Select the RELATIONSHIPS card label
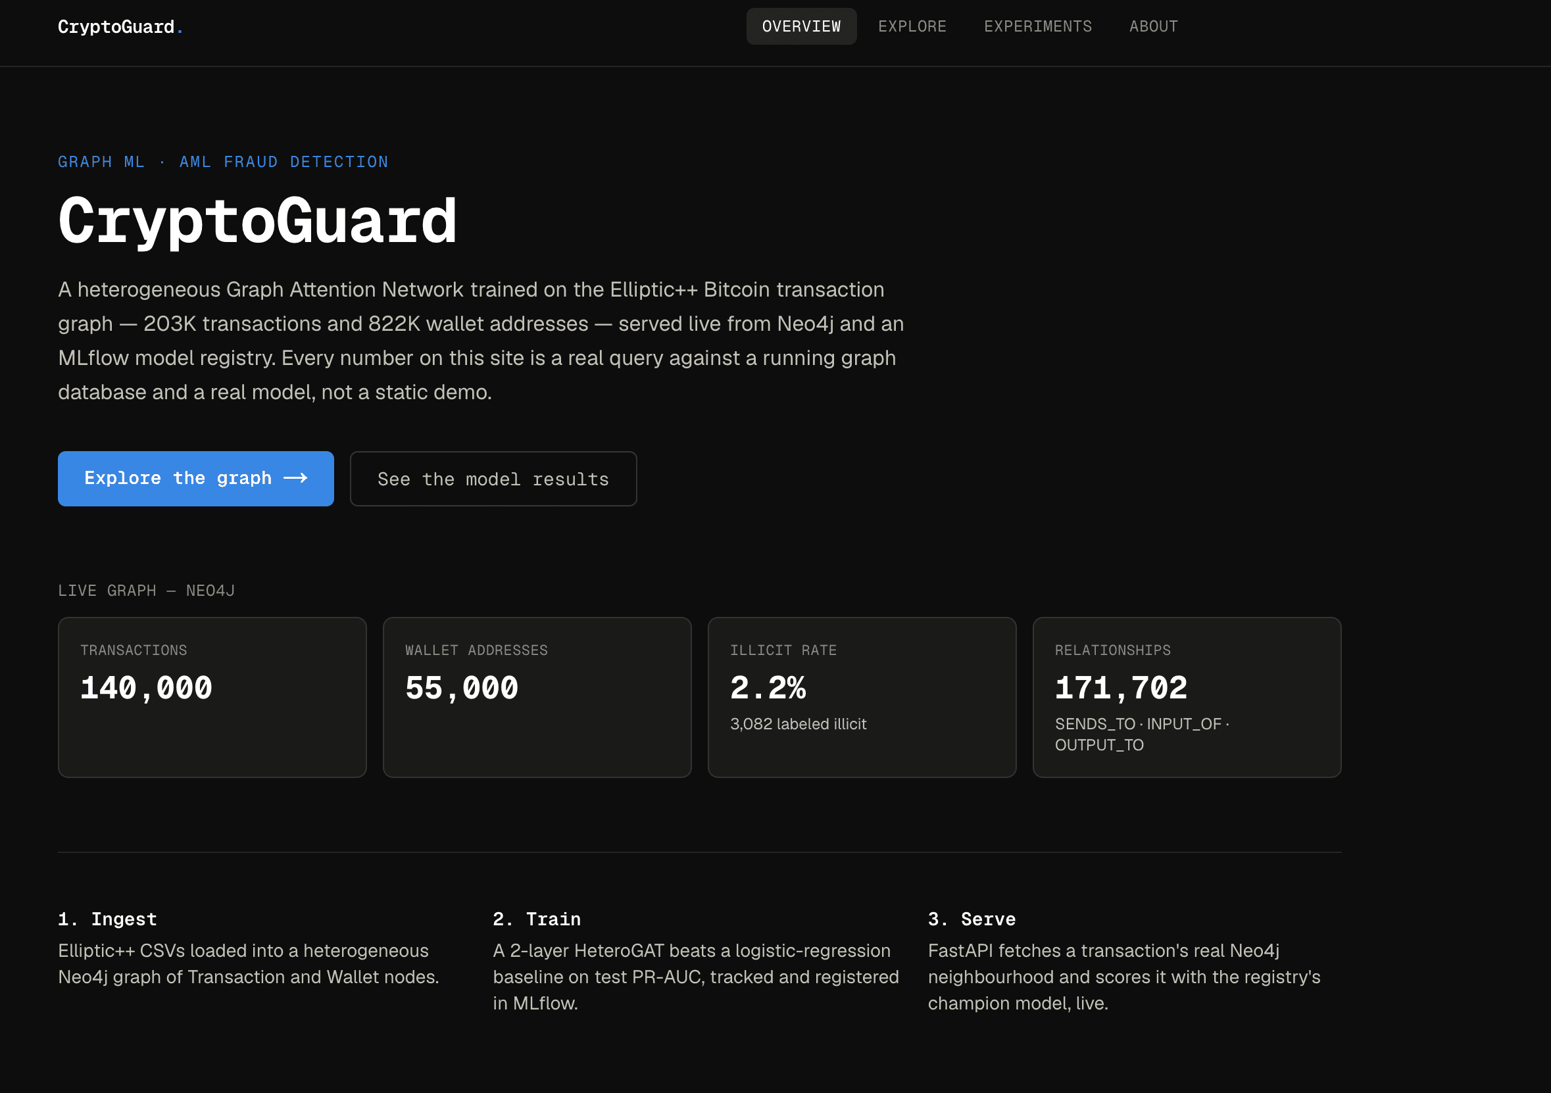1551x1093 pixels. (1112, 650)
